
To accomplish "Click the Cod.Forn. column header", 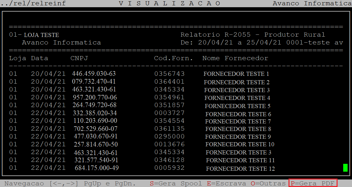I will 173,58.
